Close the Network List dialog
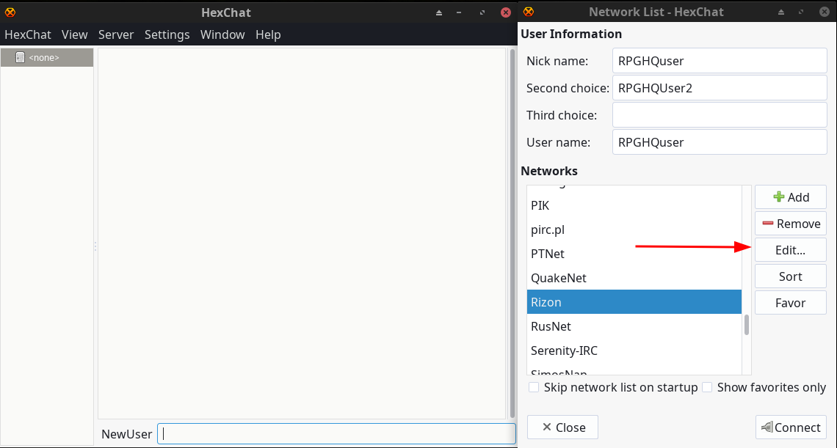Viewport: 837px width, 448px height. 562,427
